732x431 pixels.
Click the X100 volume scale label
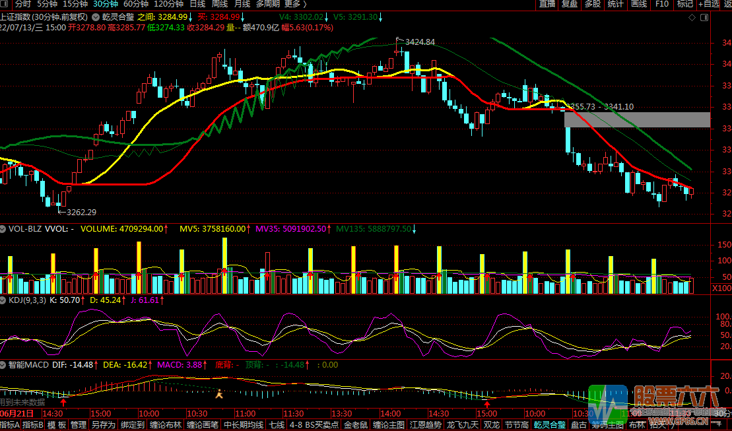click(721, 288)
